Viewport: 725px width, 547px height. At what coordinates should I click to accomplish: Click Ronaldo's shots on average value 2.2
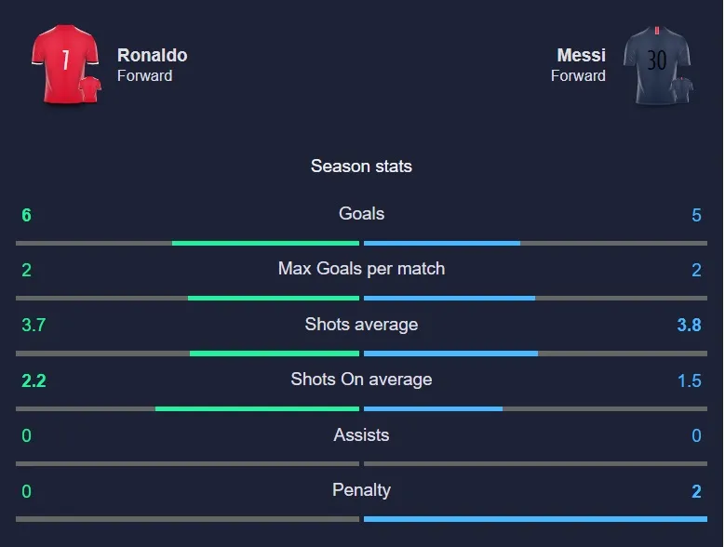click(x=34, y=381)
